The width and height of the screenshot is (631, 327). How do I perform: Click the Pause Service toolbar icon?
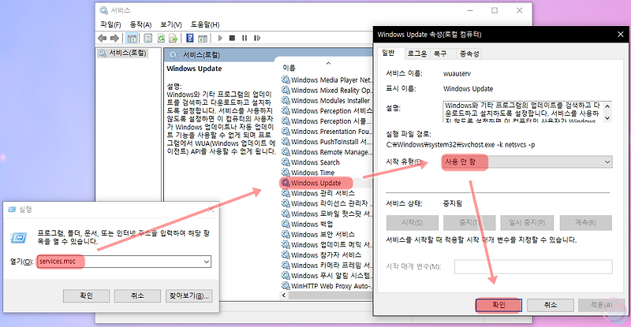245,38
